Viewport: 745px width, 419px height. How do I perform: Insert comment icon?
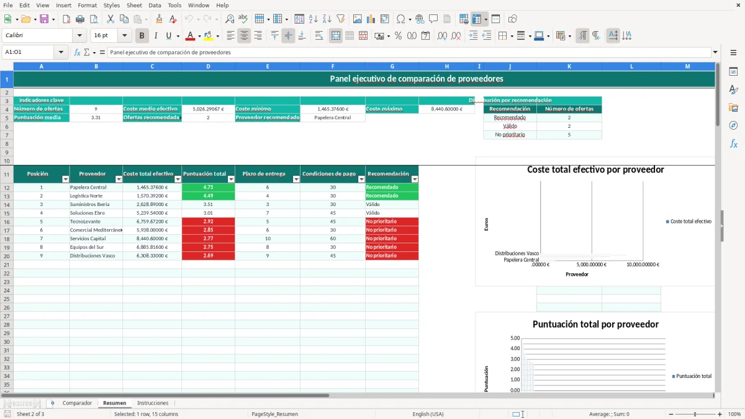(x=433, y=19)
